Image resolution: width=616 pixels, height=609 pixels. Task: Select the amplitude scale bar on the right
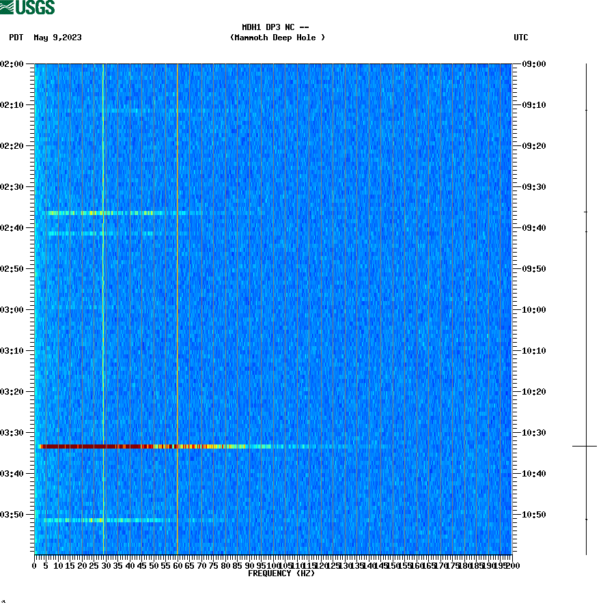tap(585, 307)
